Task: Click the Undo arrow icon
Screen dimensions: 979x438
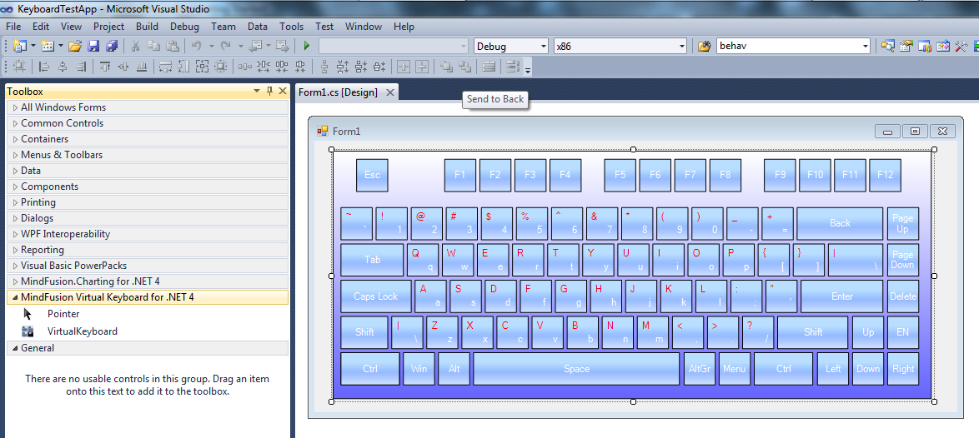Action: point(196,46)
